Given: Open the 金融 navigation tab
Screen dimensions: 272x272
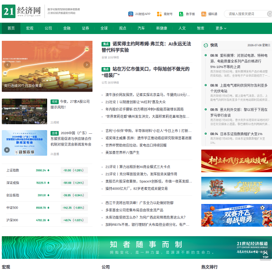Looking at the screenshot, I should (67, 28).
